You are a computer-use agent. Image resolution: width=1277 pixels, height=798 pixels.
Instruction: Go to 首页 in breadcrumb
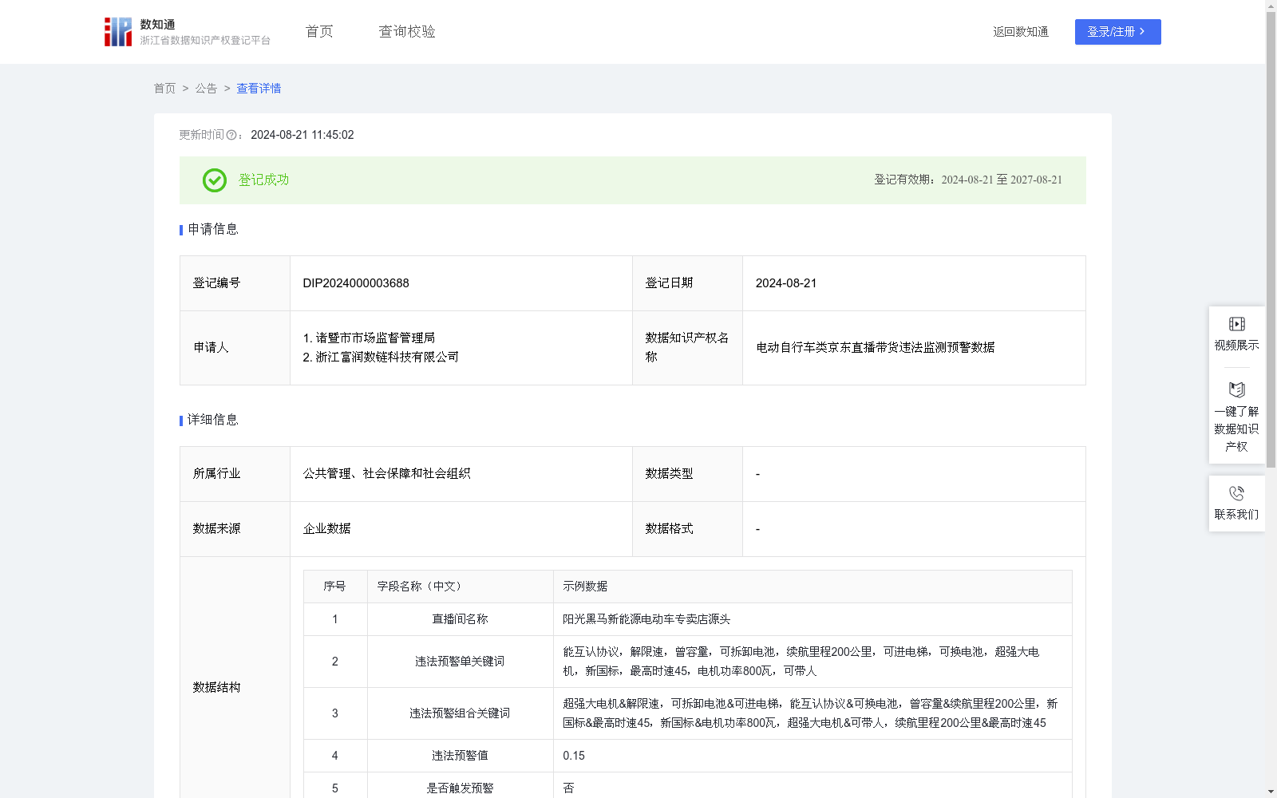[164, 89]
